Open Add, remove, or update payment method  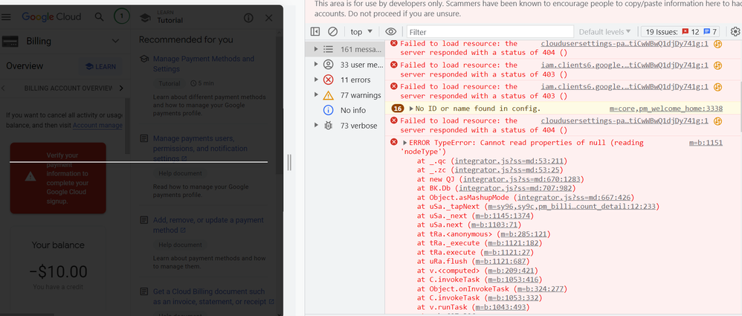208,225
